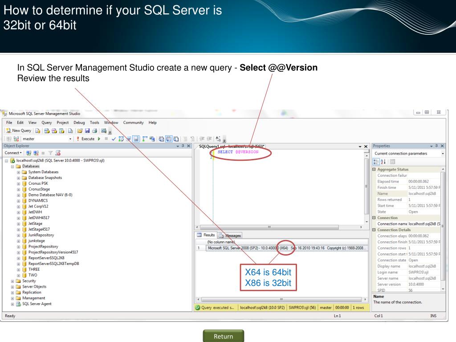Select the ProjectRepository database

(x=43, y=247)
